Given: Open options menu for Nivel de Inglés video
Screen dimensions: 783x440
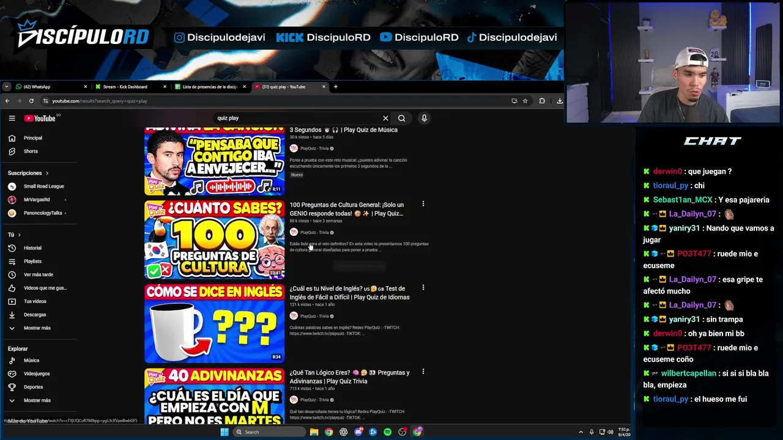Looking at the screenshot, I should (x=423, y=288).
